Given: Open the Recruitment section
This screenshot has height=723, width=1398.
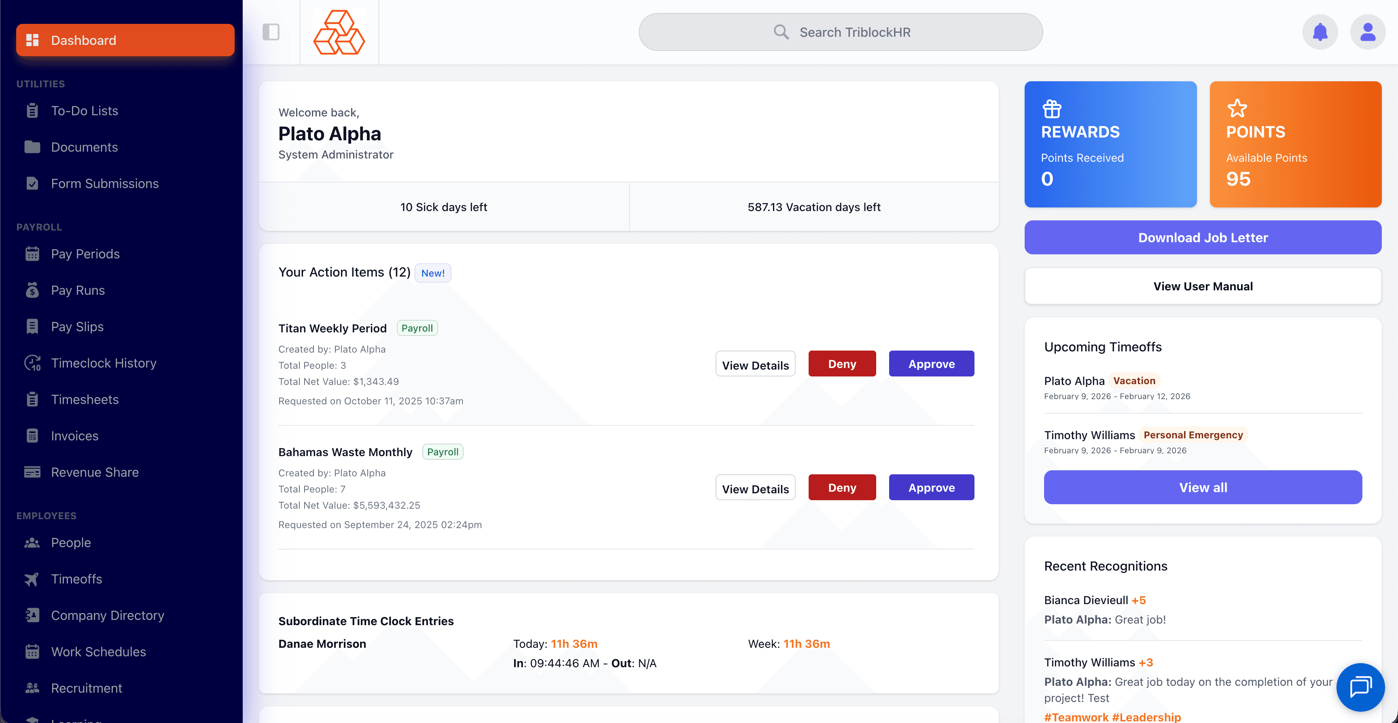Looking at the screenshot, I should point(86,688).
